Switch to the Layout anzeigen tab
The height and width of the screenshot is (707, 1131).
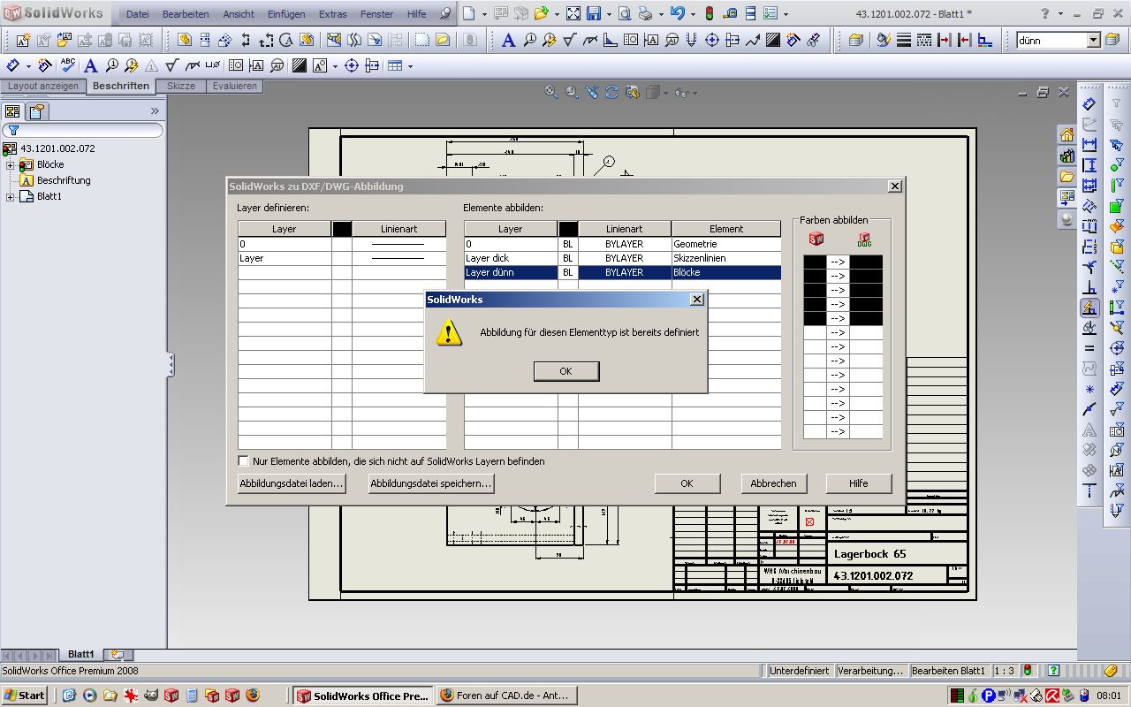[43, 87]
